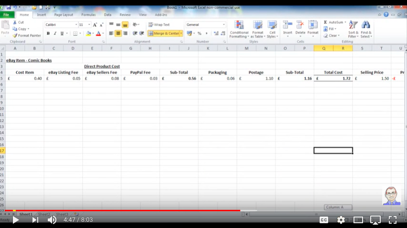Screen dimensions: 407x228
Task: Click the Insert cells icon
Action: pyautogui.click(x=288, y=25)
